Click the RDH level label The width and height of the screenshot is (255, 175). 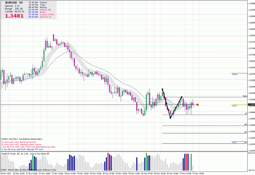tap(235, 75)
